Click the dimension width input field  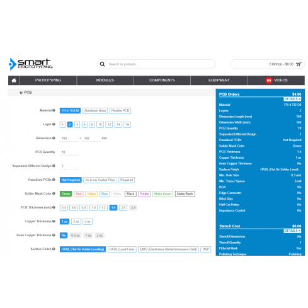point(91,139)
